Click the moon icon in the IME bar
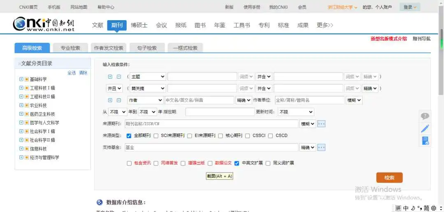 click(413, 208)
